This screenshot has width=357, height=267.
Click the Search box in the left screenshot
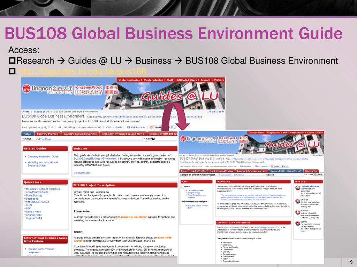pyautogui.click(x=167, y=139)
